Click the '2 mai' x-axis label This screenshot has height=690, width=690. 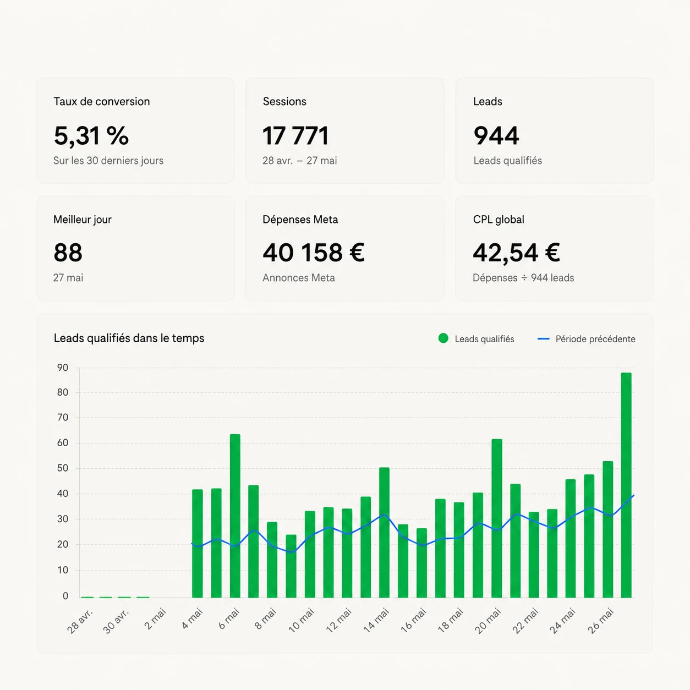[x=156, y=618]
